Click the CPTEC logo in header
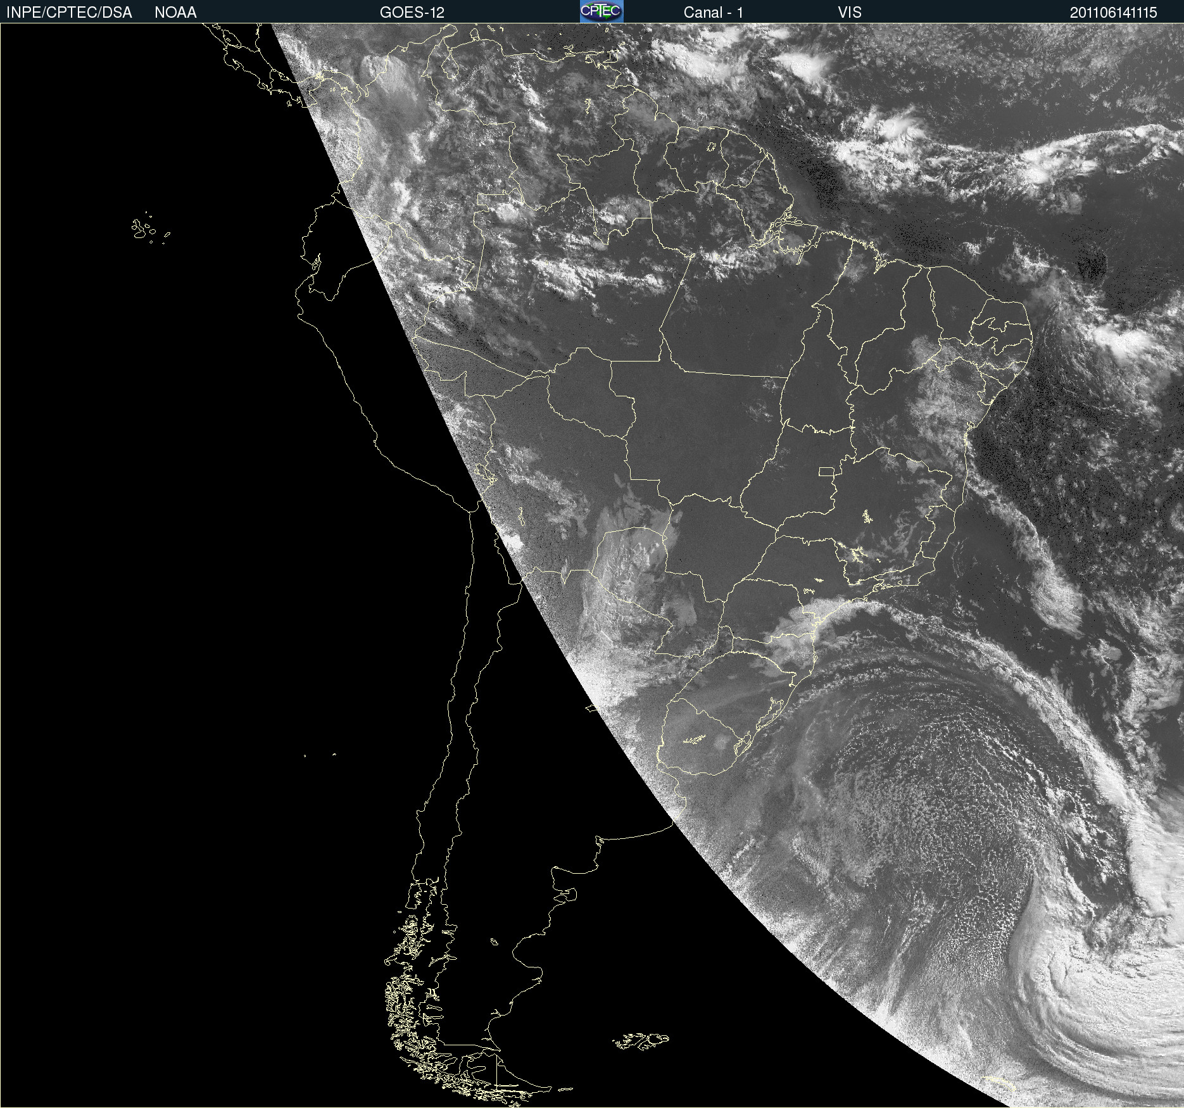This screenshot has width=1184, height=1108. pos(601,11)
